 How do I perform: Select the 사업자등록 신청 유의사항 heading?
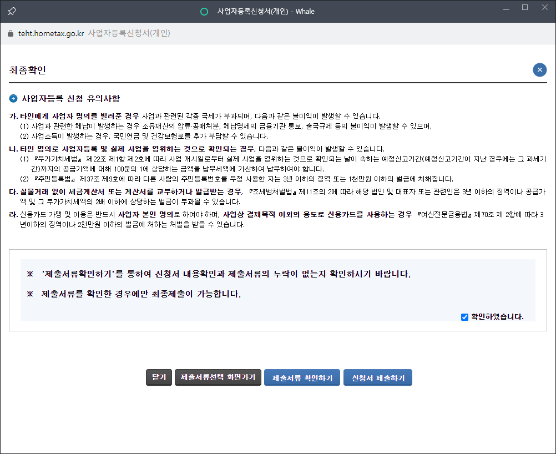[x=71, y=99]
